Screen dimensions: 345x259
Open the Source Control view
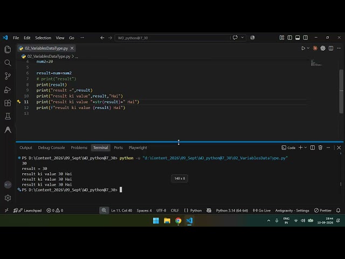[x=8, y=76]
